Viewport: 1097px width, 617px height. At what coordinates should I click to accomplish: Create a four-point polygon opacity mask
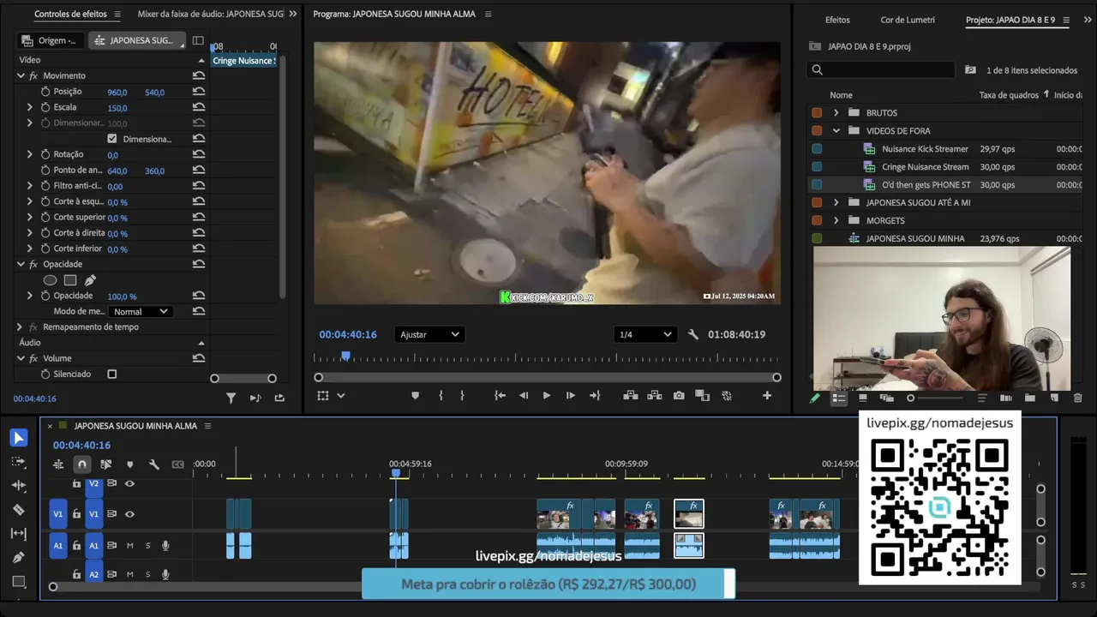[70, 280]
